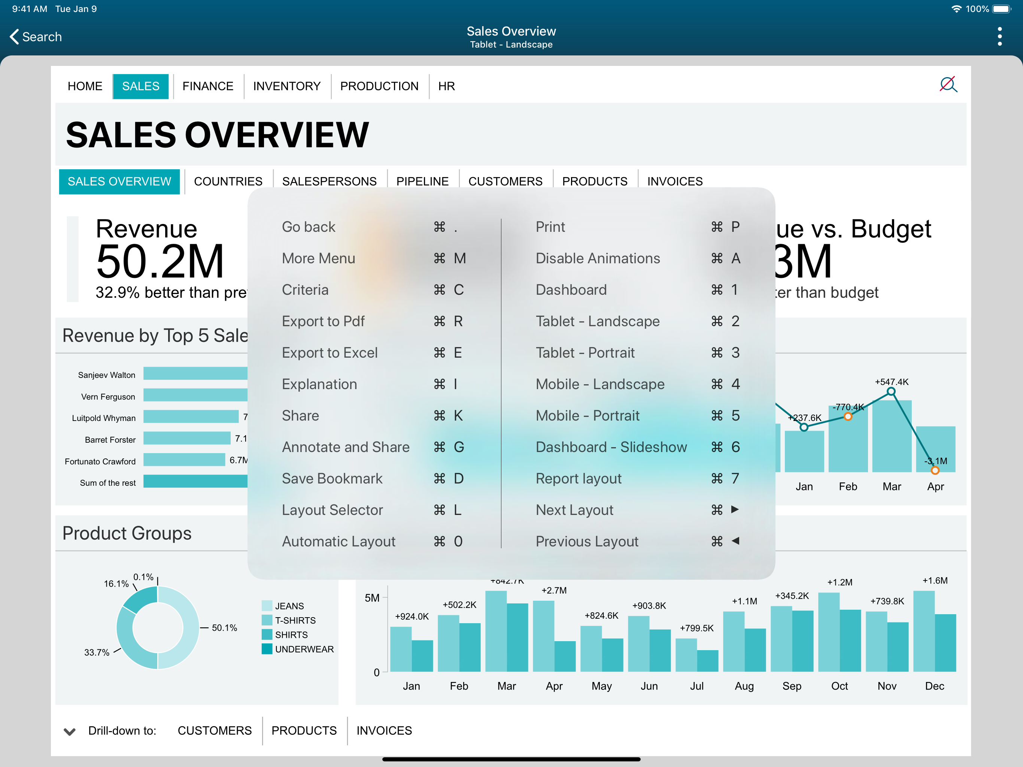Choose the Explanation entry
1023x767 pixels.
pyautogui.click(x=374, y=384)
